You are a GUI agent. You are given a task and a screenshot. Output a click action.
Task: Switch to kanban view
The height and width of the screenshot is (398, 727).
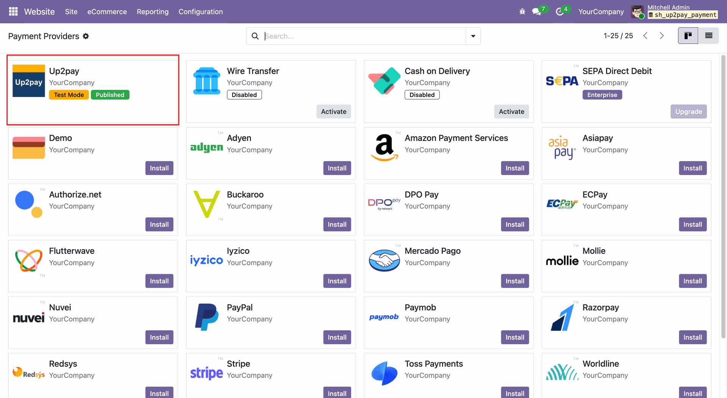tap(688, 36)
